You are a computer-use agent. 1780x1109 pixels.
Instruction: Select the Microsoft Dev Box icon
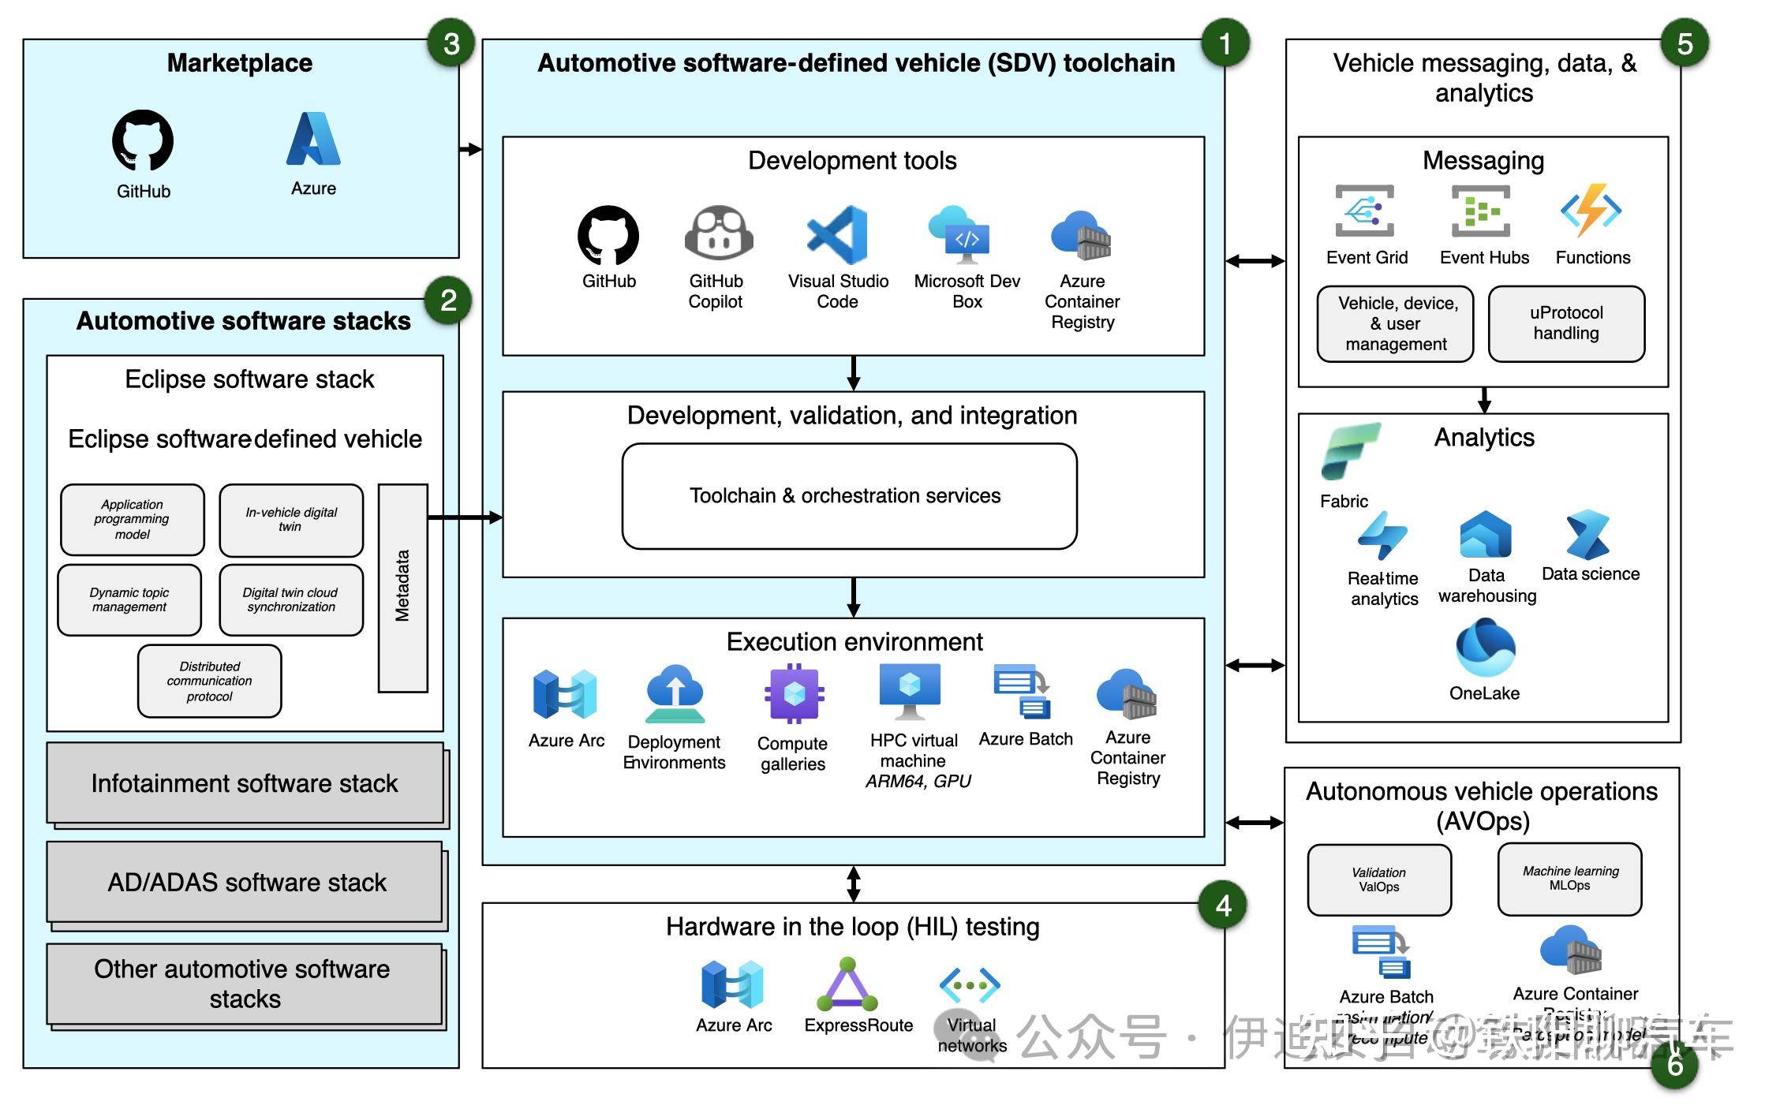coord(963,237)
